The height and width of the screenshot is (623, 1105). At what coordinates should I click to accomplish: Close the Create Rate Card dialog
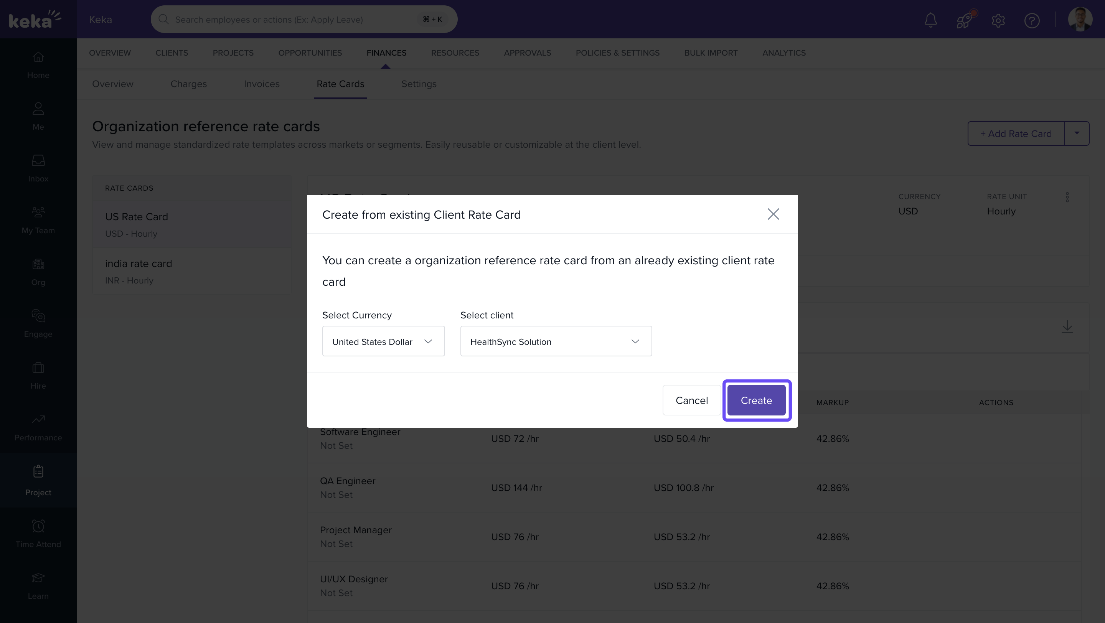pos(773,214)
